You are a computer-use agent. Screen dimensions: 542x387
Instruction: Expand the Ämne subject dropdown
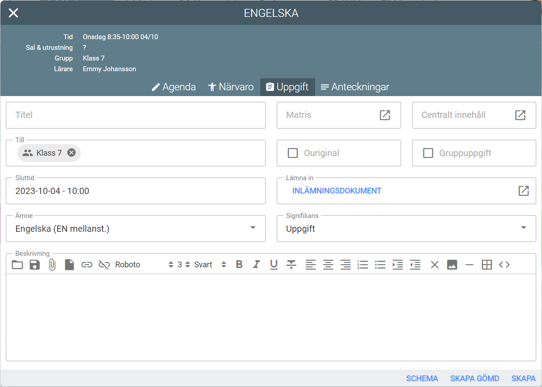(253, 228)
